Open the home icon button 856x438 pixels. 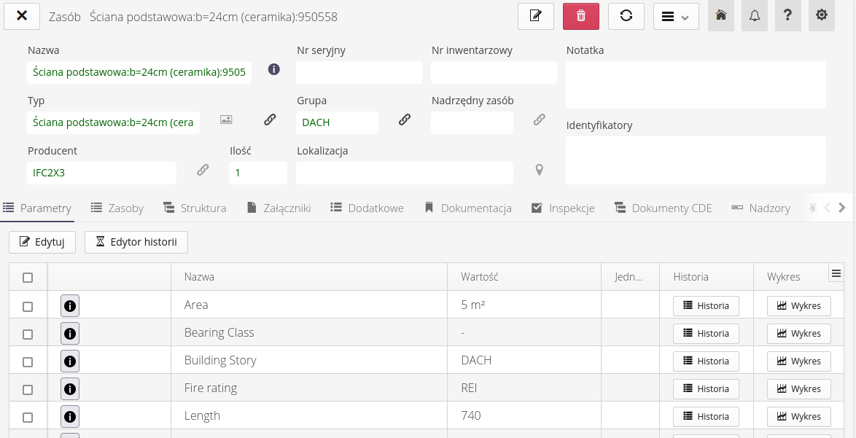721,16
